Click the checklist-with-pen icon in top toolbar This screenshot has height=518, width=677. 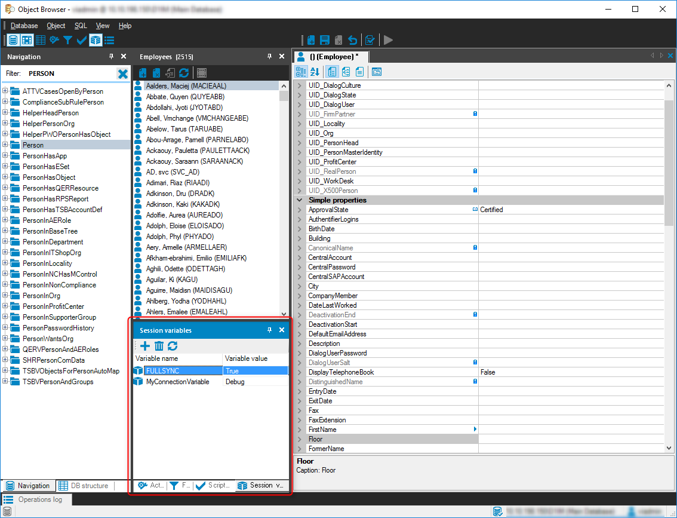[370, 40]
